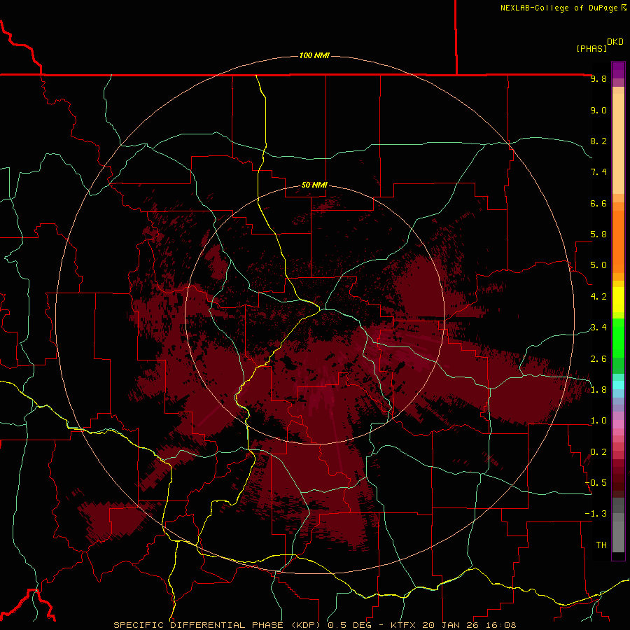This screenshot has width=630, height=630.
Task: Click the 9.8 value on the color scale
Action: pos(598,79)
